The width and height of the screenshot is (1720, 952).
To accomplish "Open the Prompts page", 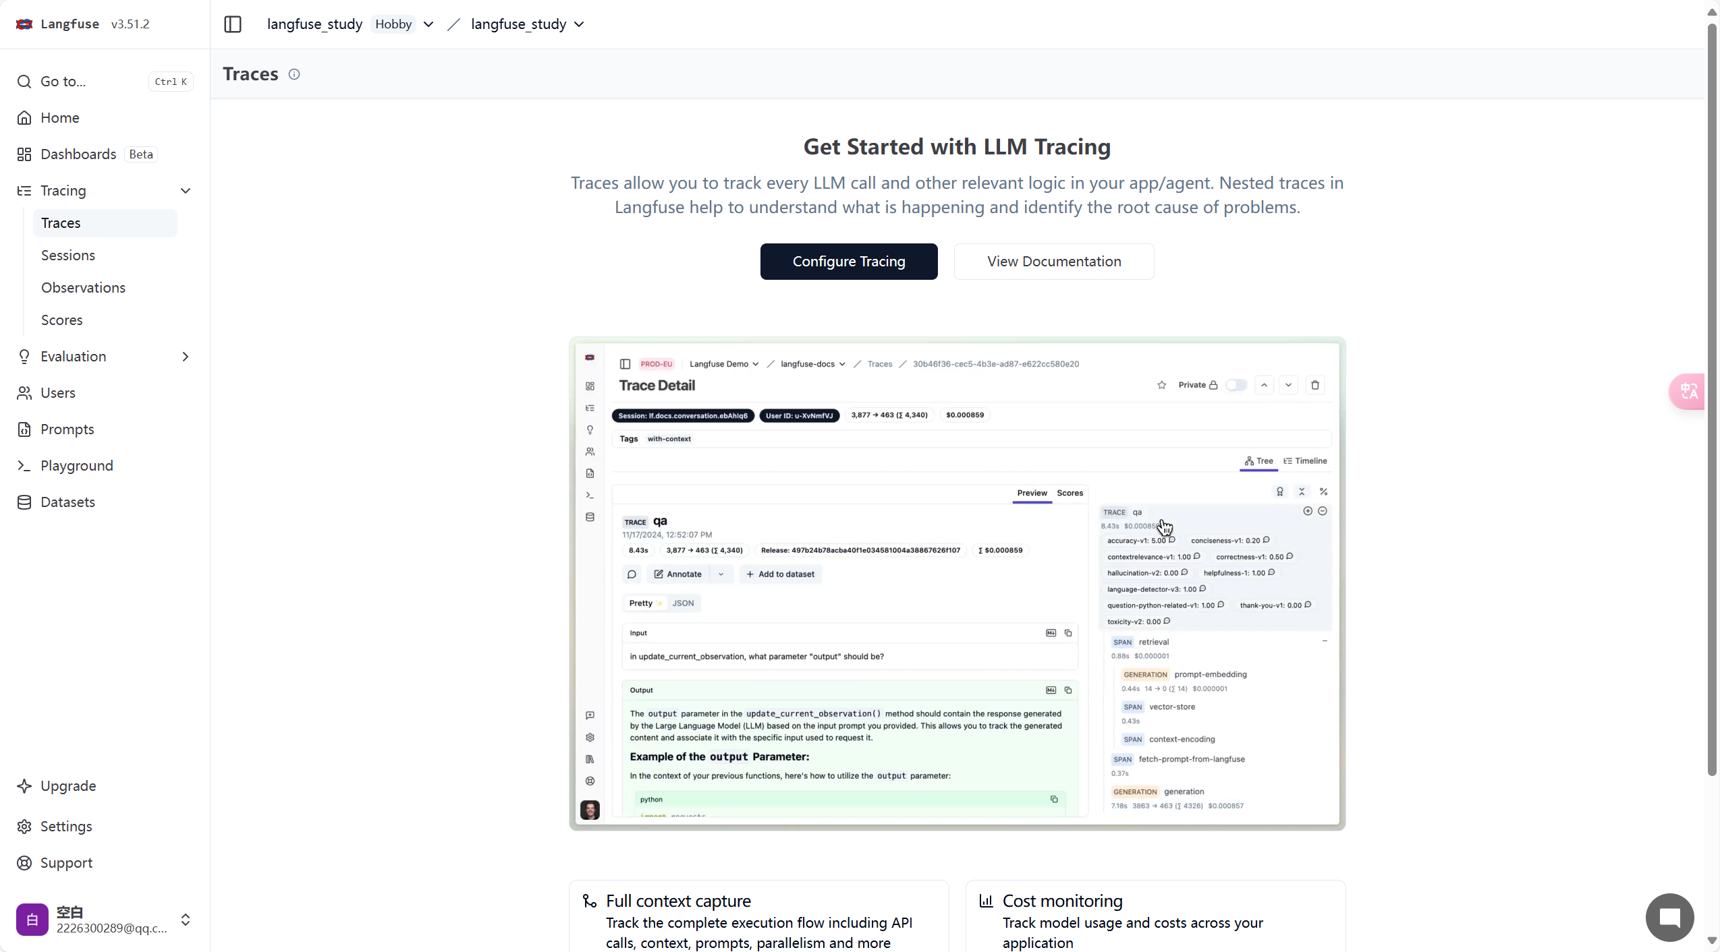I will [105, 429].
